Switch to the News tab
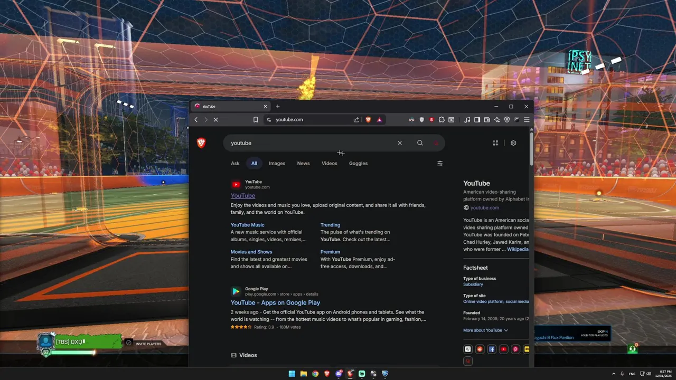This screenshot has width=676, height=380. point(303,164)
